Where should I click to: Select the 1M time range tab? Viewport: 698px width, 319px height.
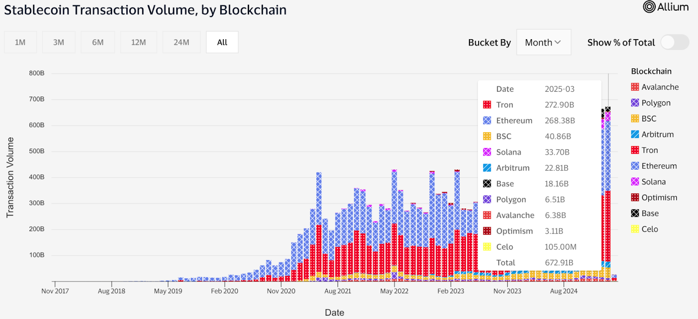20,42
